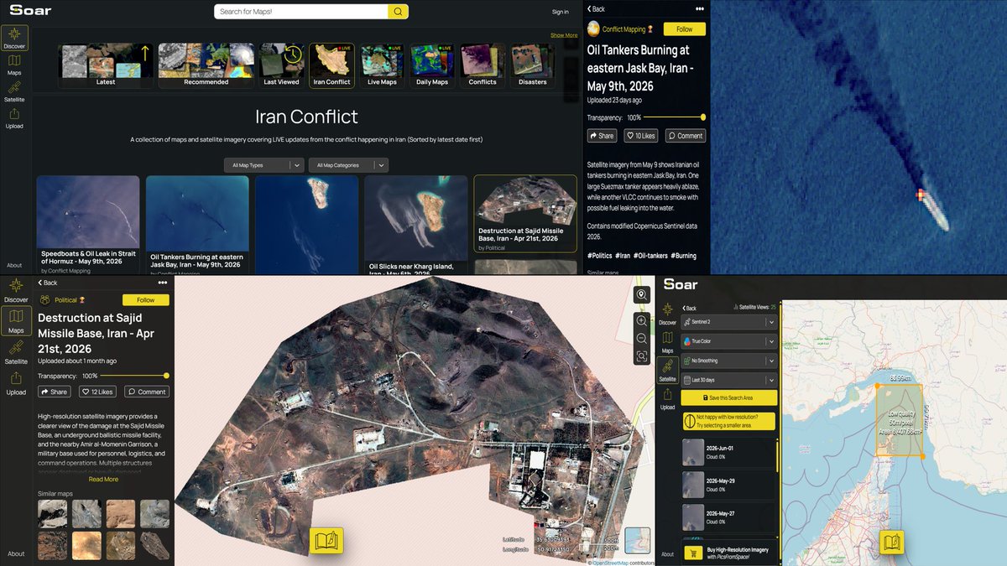Open the Speedboats & Oil Leak map card
This screenshot has height=566, width=1007.
tap(88, 225)
